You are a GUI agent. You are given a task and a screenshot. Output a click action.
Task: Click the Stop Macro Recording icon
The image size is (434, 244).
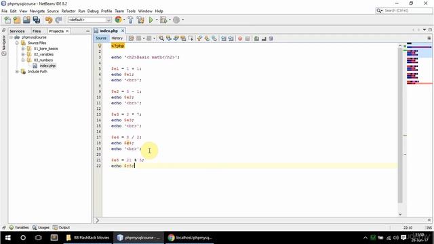(x=248, y=39)
